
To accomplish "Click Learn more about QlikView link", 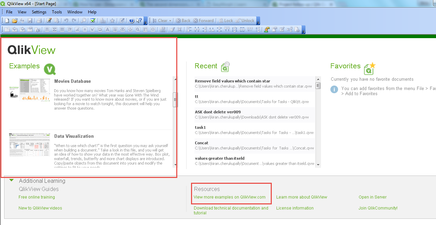I will [x=302, y=197].
